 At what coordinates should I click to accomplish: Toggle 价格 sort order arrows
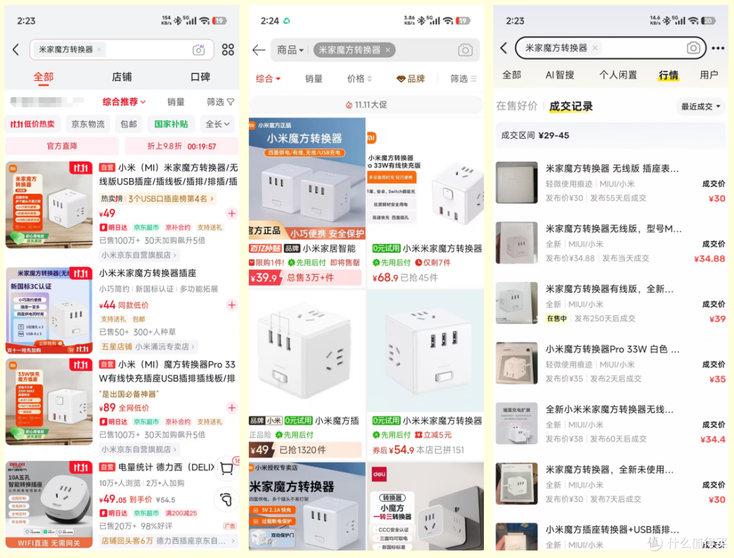point(360,79)
